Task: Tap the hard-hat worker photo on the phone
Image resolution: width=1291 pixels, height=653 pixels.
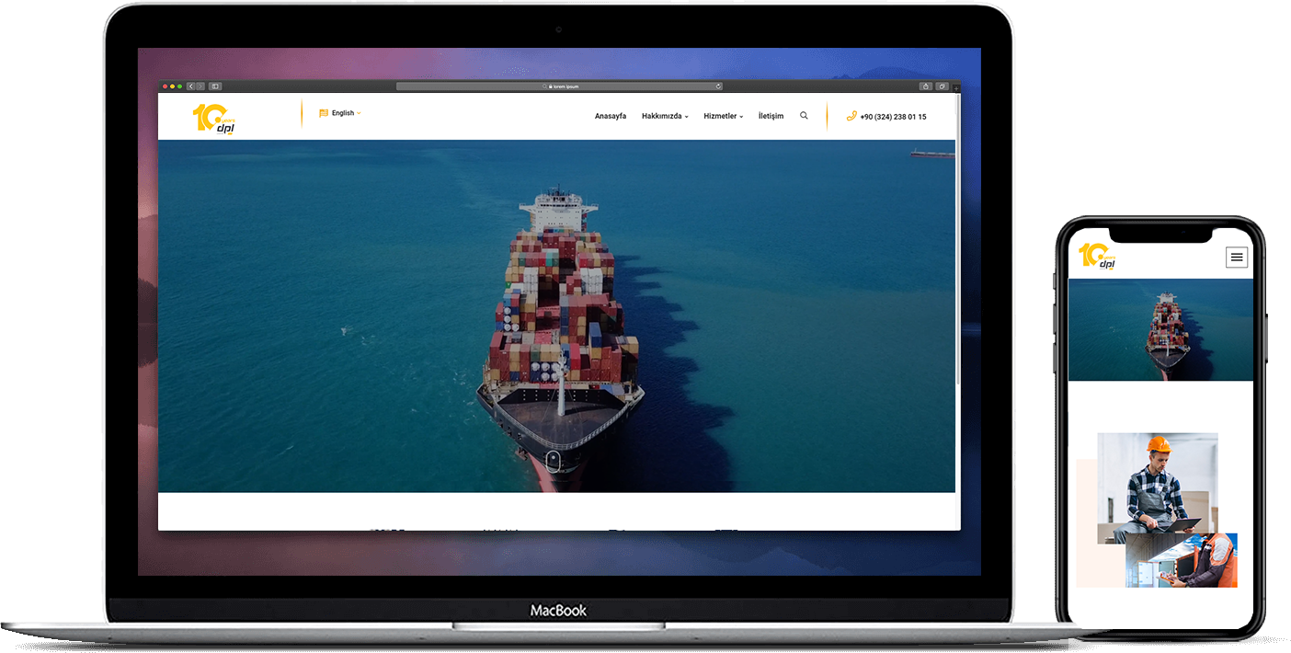Action: click(x=1157, y=487)
